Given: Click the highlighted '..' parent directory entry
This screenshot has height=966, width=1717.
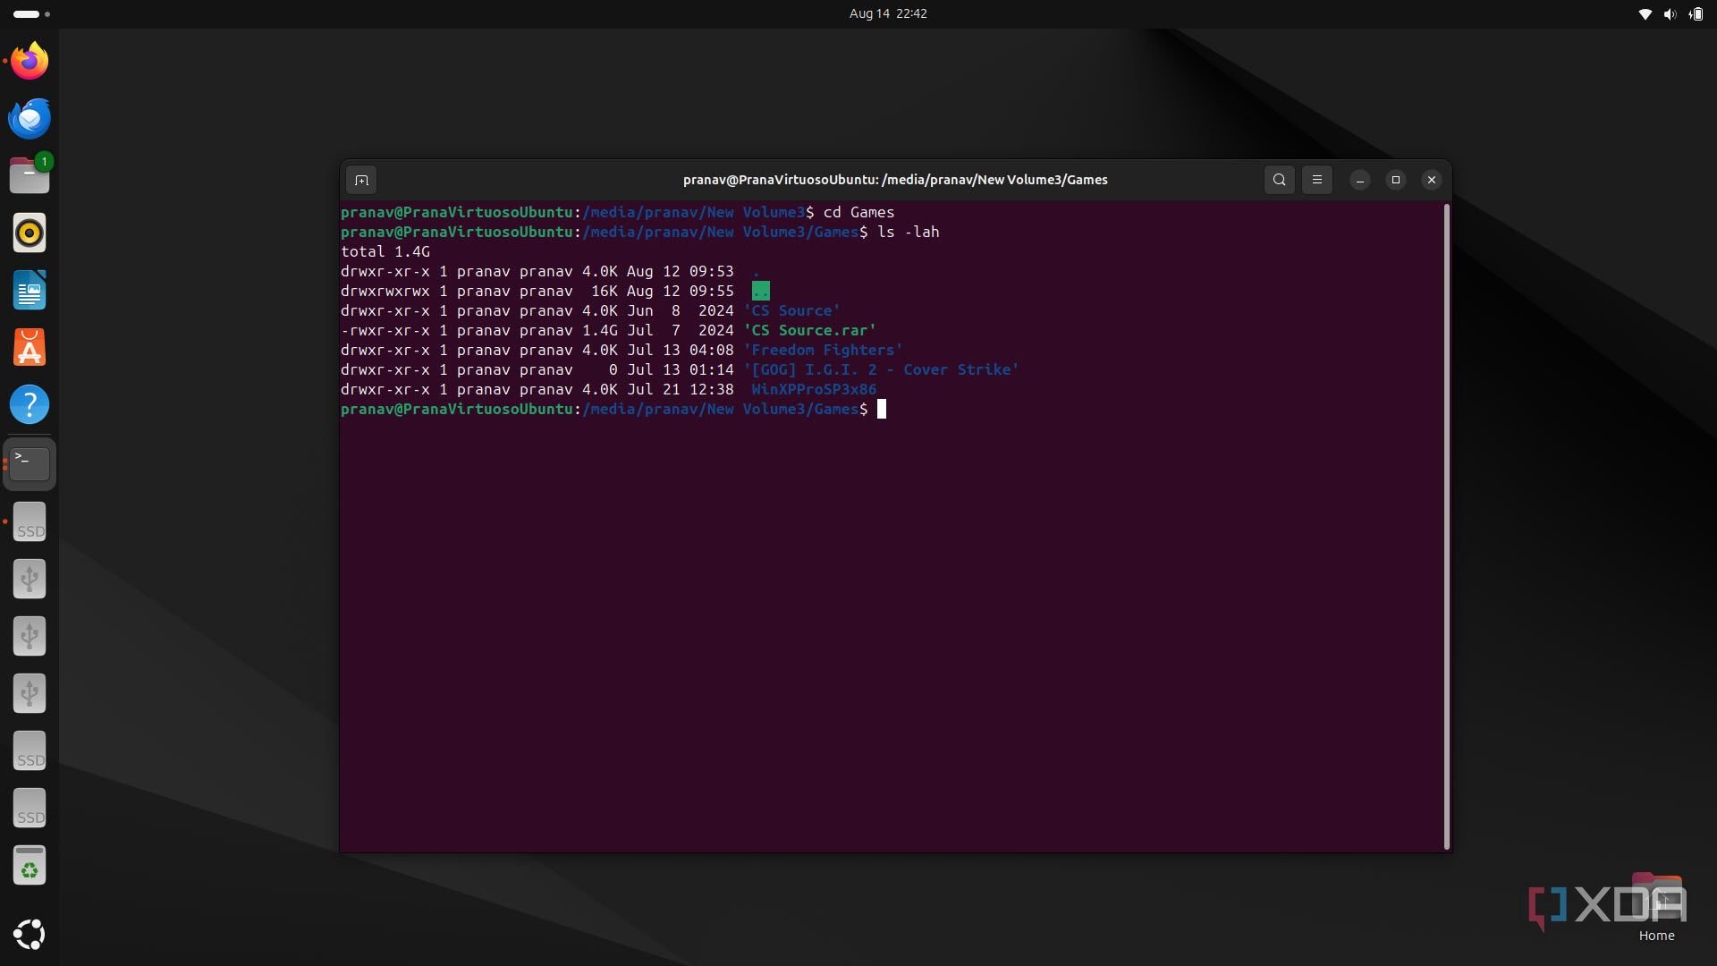Looking at the screenshot, I should coord(760,291).
